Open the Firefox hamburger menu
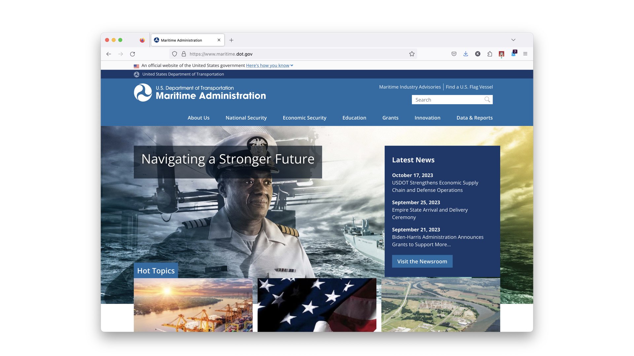 525,54
